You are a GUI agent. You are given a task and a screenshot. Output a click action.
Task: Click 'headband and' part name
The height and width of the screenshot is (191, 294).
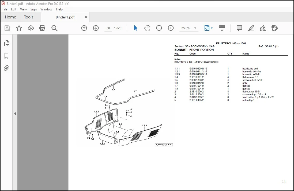coord(250,69)
